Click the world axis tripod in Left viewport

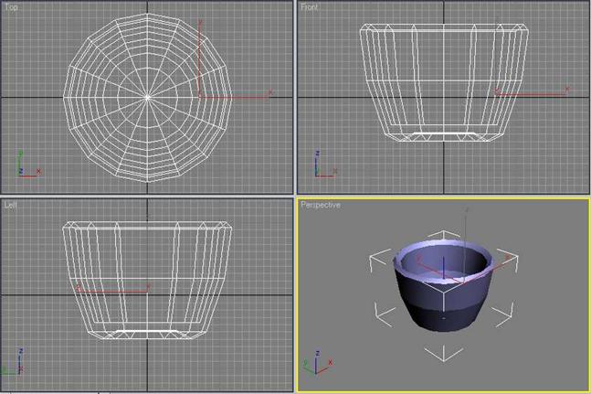click(x=11, y=366)
